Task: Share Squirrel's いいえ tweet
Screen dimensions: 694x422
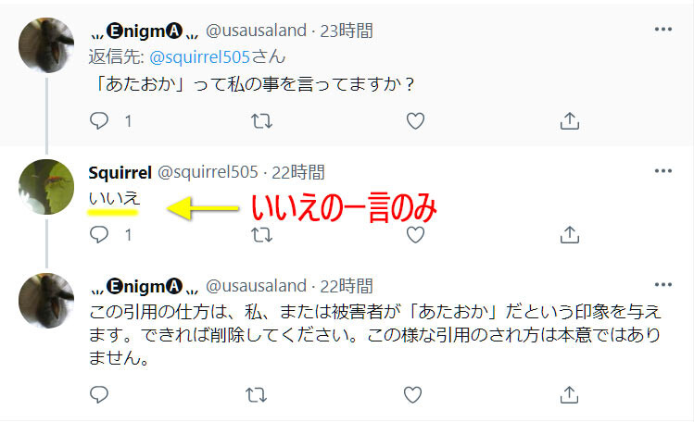Action: pos(569,235)
